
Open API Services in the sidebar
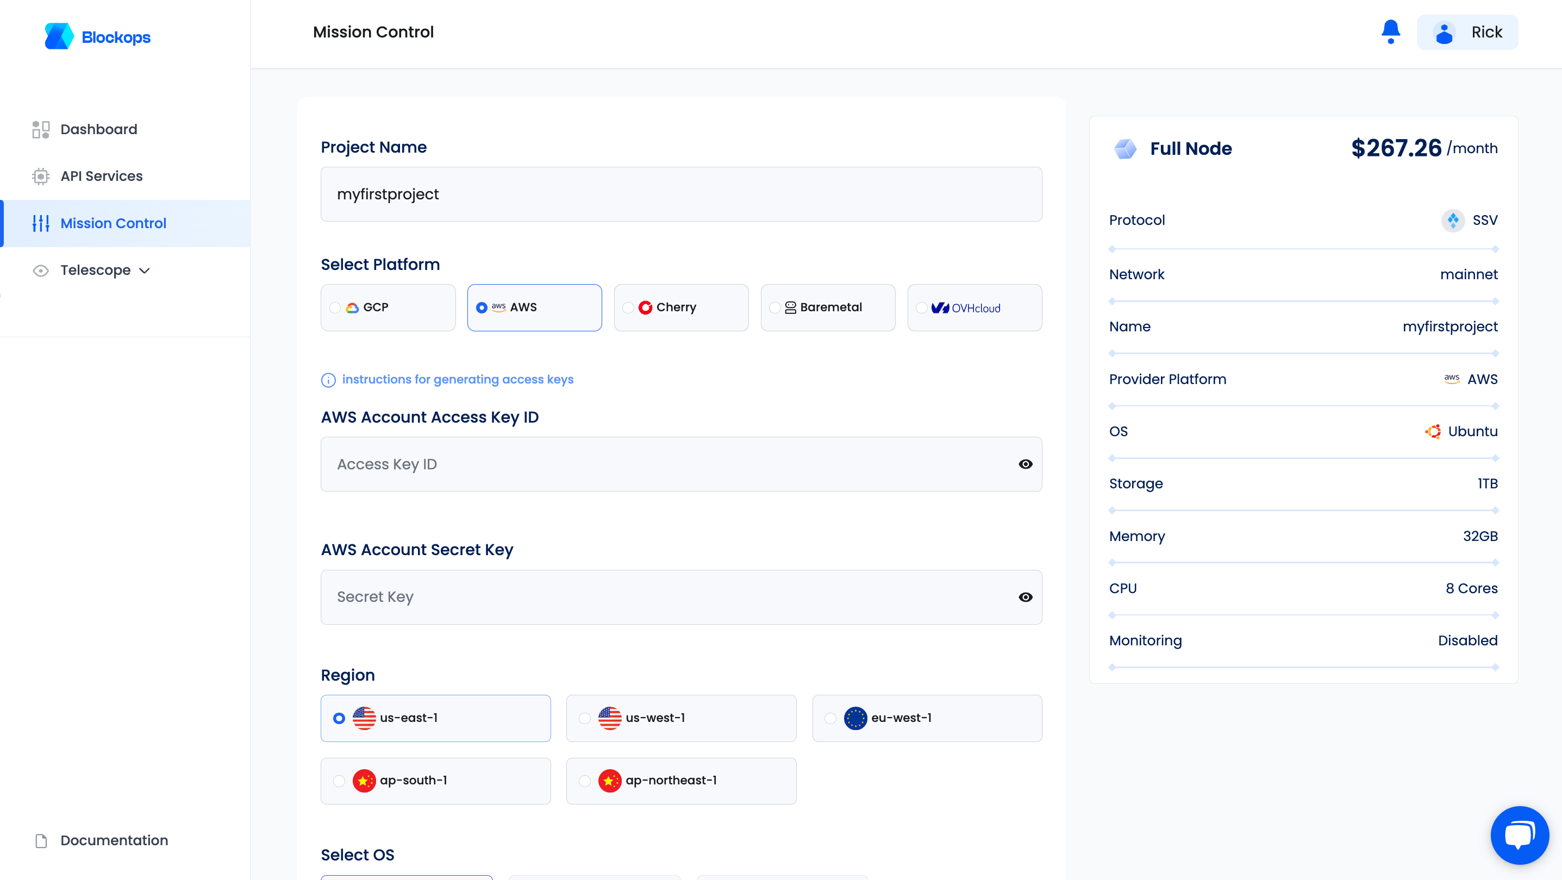(125, 177)
